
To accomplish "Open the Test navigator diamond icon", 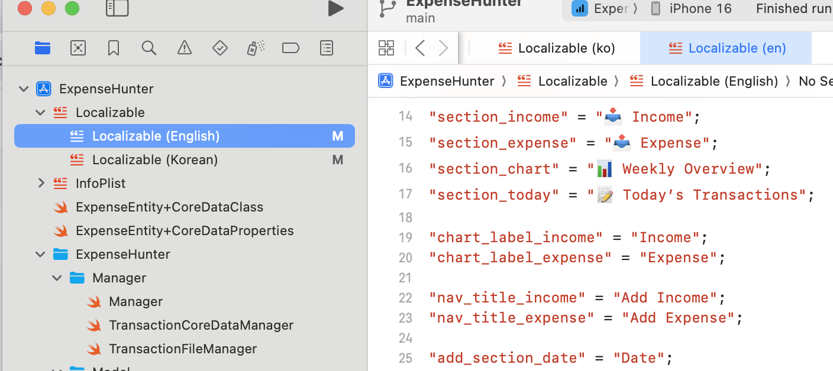I will (x=220, y=48).
